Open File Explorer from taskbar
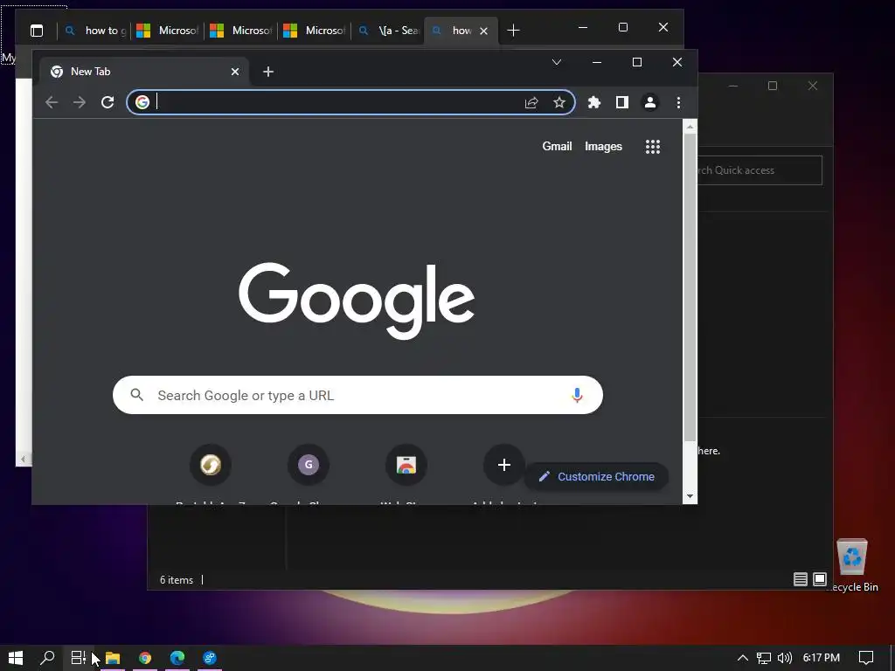895x671 pixels. (113, 658)
